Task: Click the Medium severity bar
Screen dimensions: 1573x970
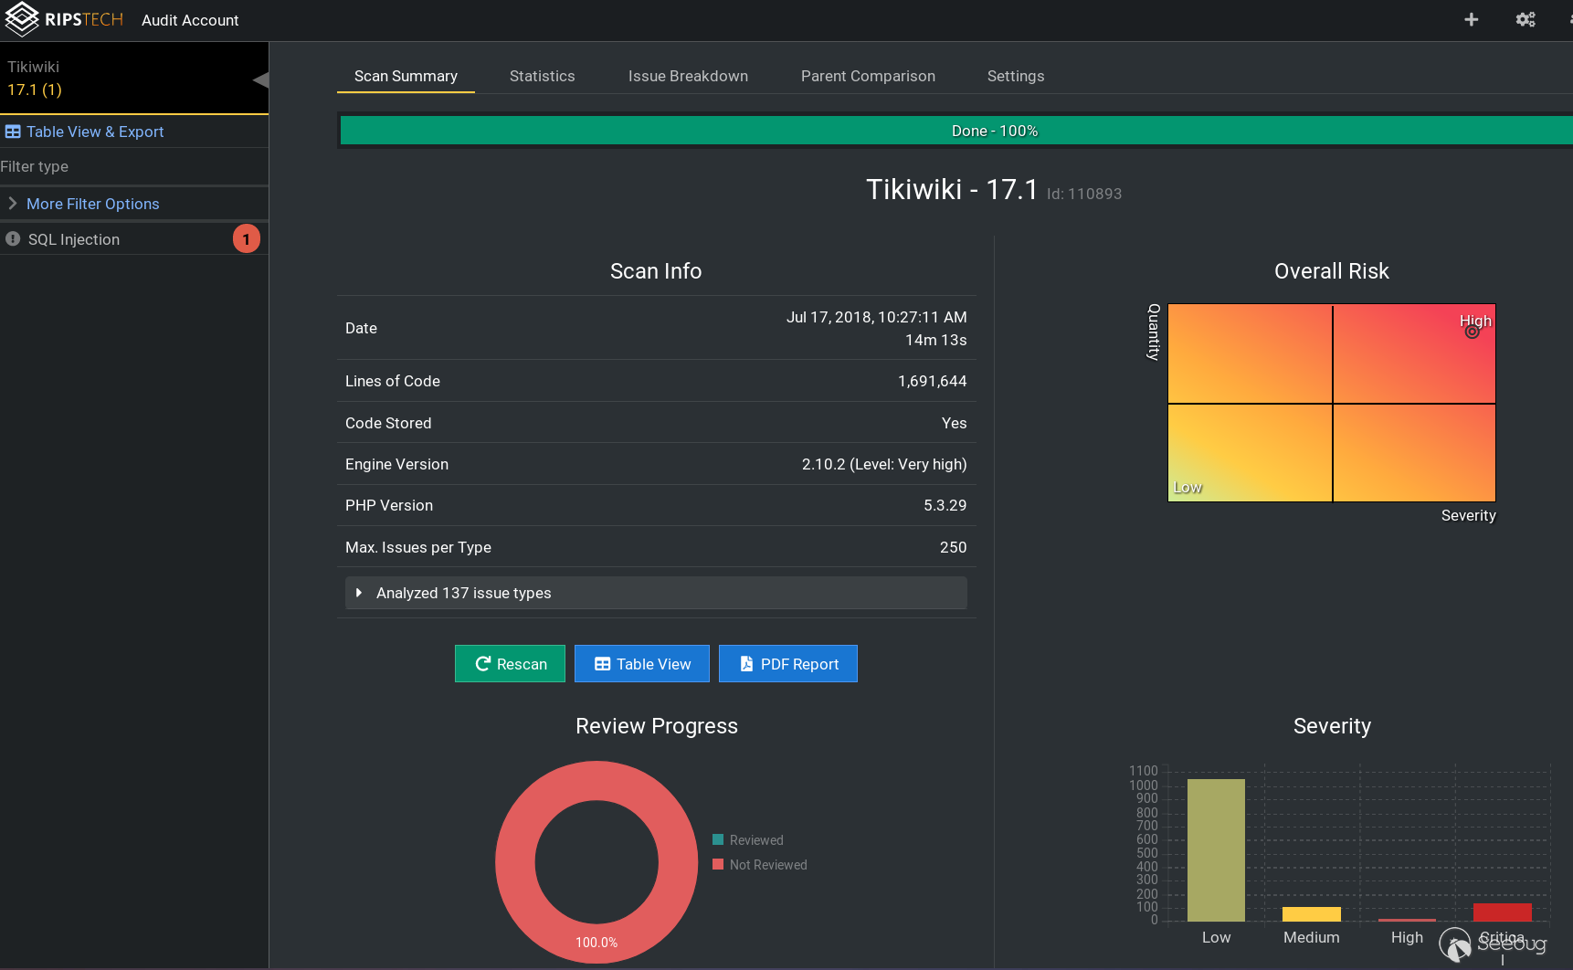Action: (x=1312, y=914)
